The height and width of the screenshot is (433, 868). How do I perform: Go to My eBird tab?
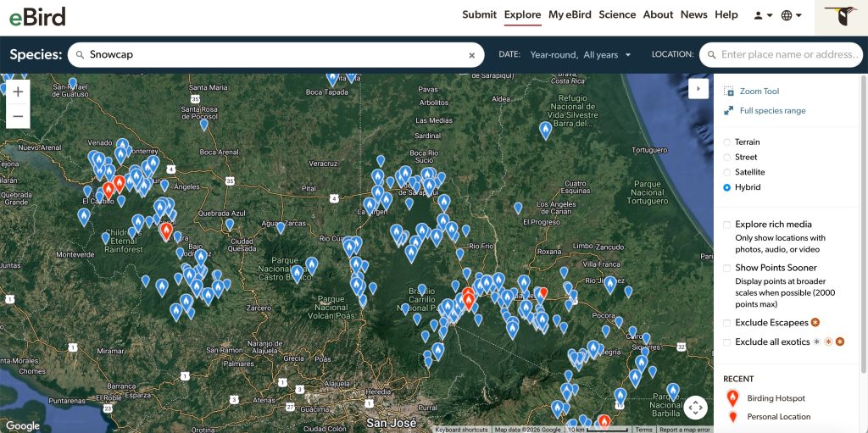pyautogui.click(x=570, y=14)
